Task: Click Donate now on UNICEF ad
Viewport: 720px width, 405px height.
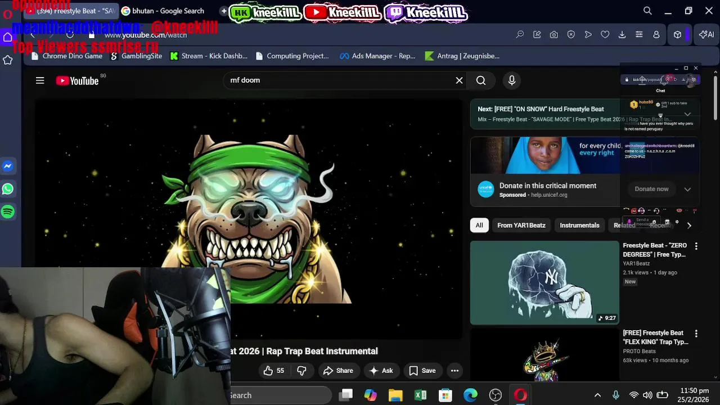Action: point(651,189)
